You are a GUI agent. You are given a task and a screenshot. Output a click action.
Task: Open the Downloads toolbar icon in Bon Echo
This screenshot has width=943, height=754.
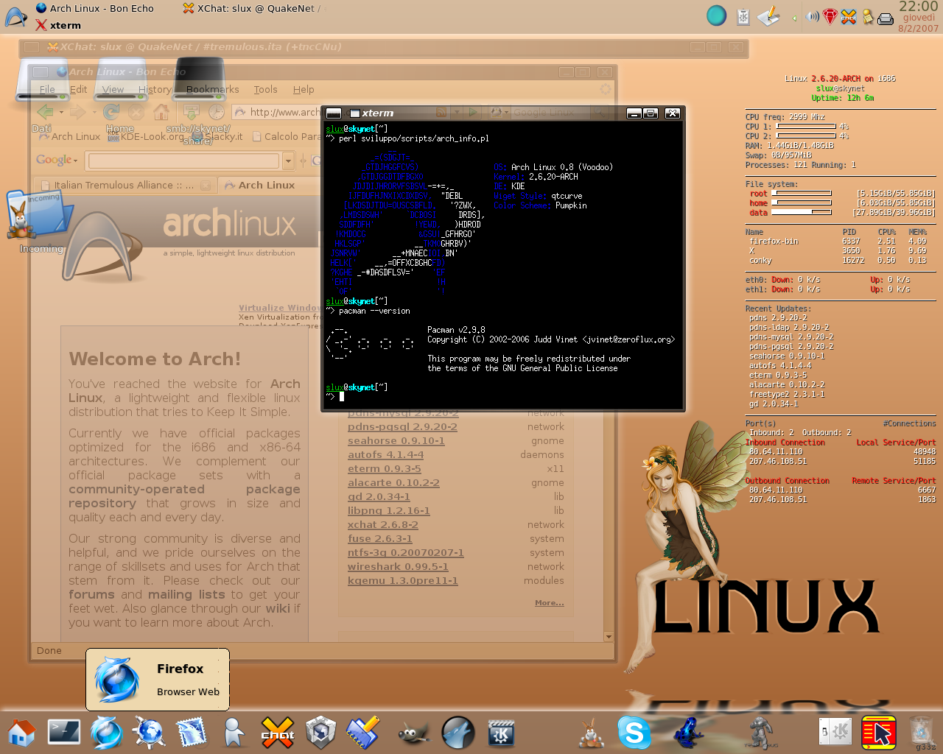[191, 112]
